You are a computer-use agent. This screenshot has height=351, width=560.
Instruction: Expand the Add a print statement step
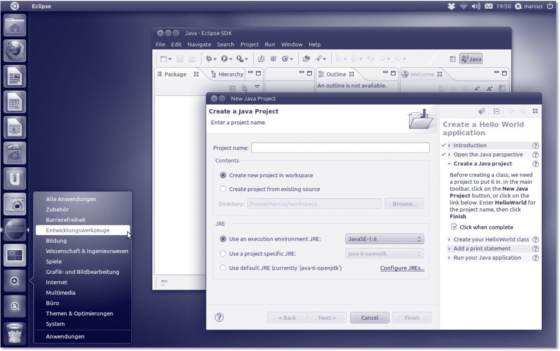tap(482, 249)
